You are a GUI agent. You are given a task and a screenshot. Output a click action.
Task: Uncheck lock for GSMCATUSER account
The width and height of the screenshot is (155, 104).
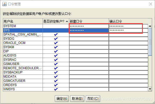pos(56,81)
